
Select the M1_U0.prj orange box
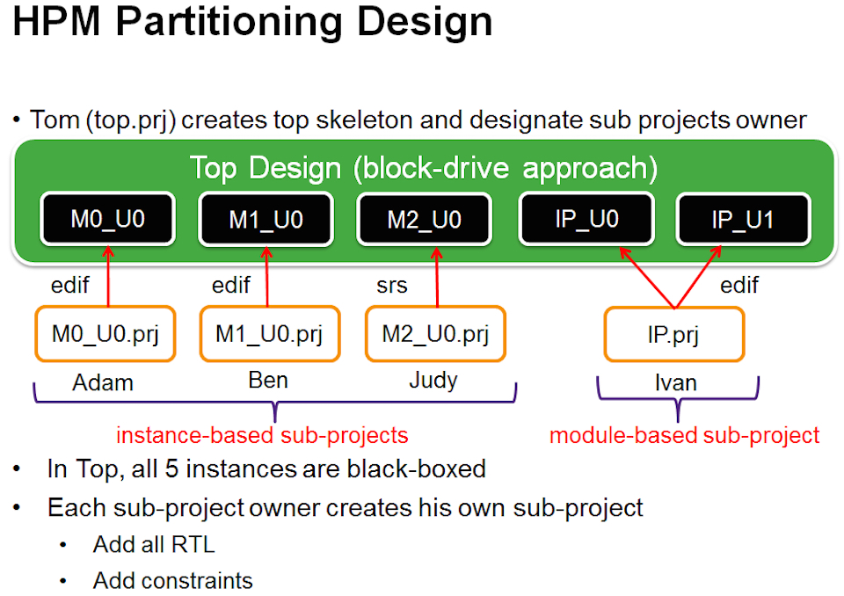pyautogui.click(x=270, y=334)
